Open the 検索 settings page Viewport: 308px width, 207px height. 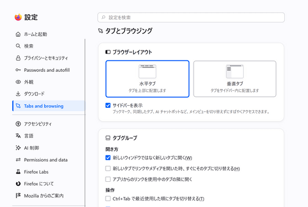tap(48, 46)
